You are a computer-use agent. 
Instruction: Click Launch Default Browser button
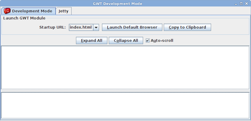pos(132,27)
